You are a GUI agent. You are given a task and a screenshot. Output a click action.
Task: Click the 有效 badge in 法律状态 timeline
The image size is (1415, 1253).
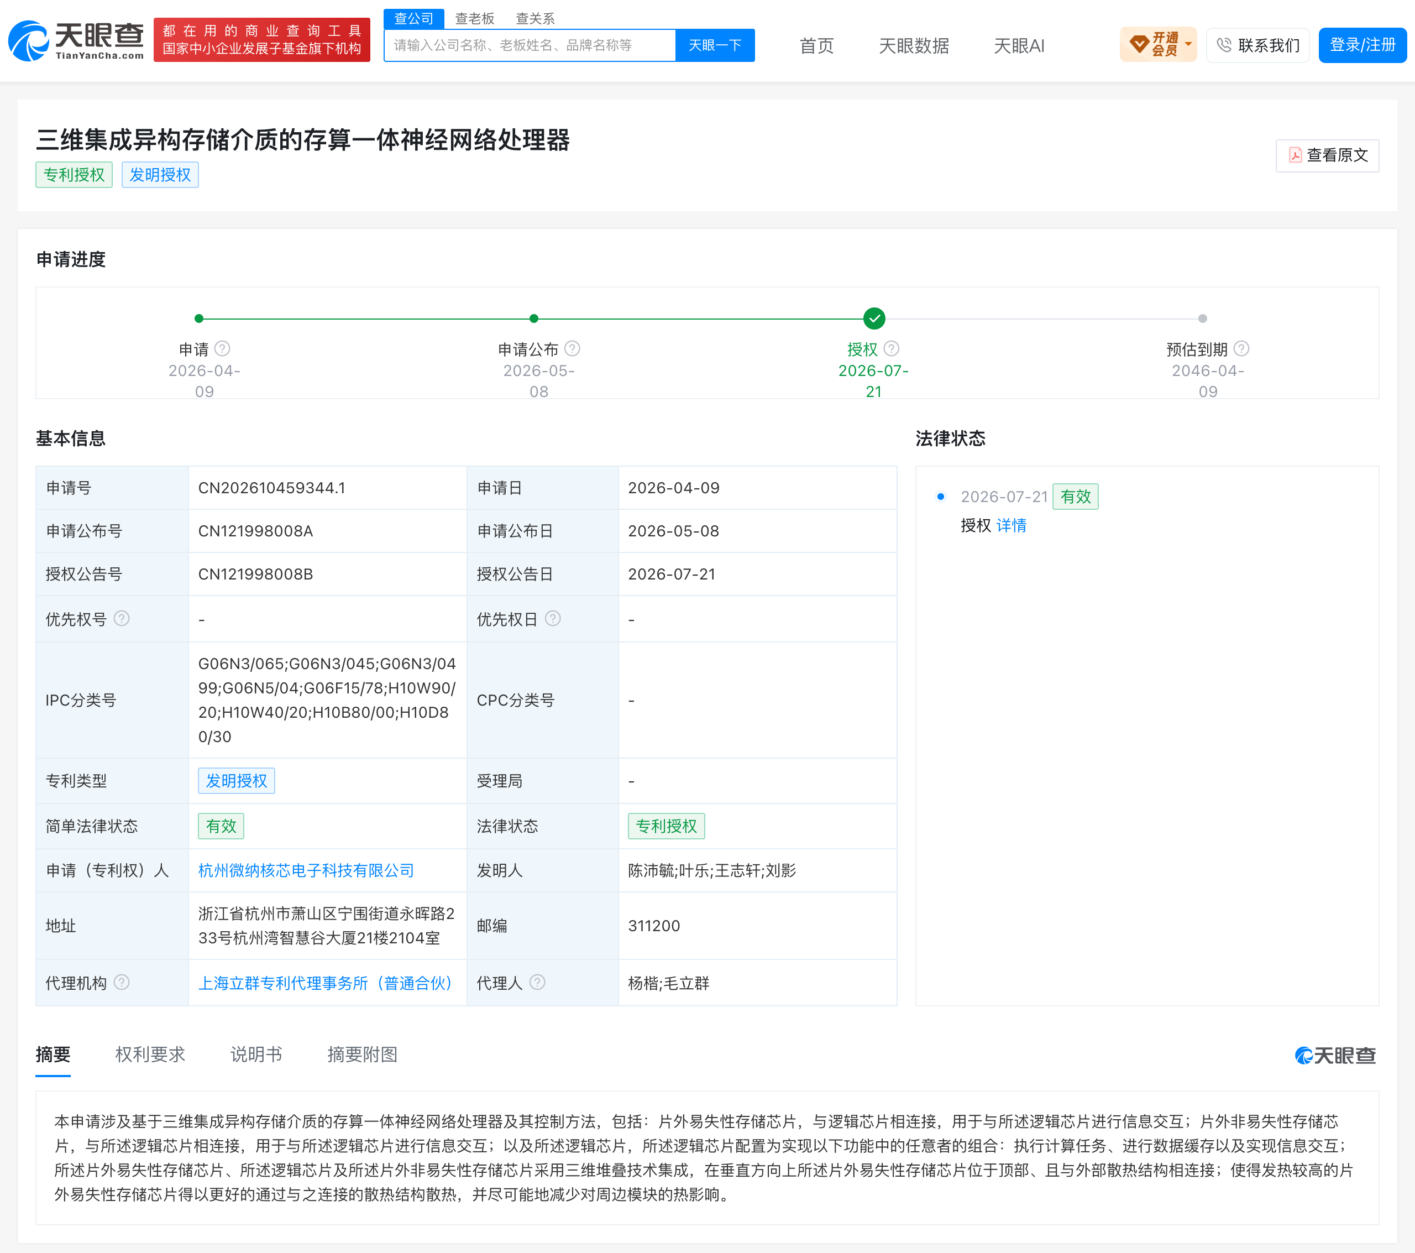coord(1075,497)
